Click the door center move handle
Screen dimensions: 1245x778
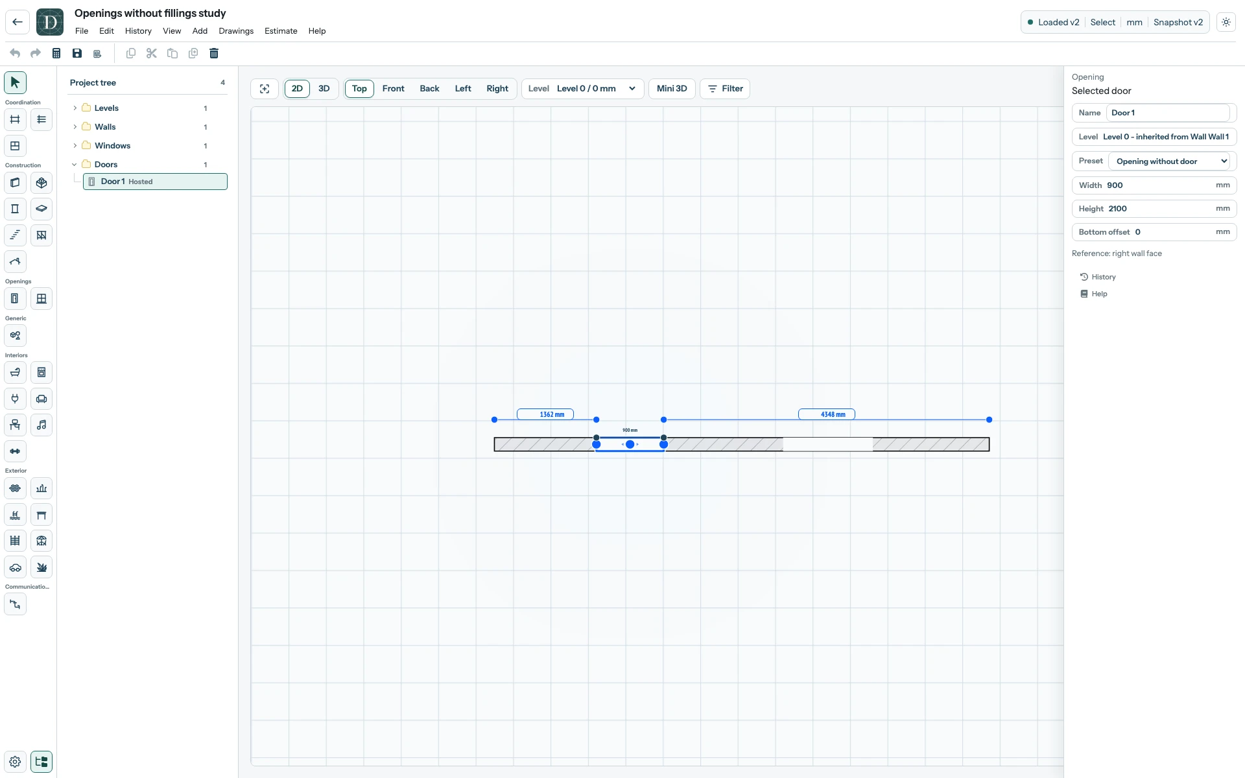click(x=630, y=444)
